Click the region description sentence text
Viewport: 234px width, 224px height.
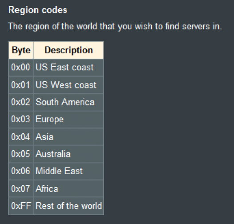coord(115,26)
